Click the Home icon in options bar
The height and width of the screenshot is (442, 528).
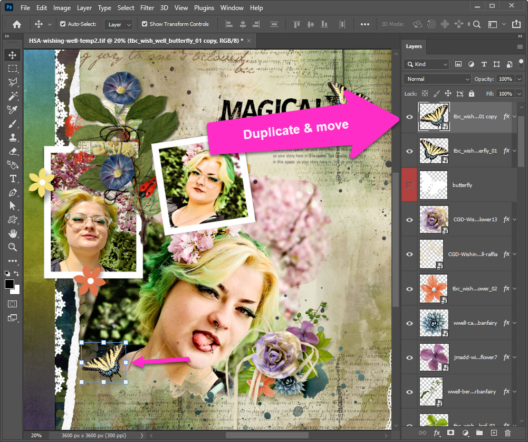click(x=17, y=24)
